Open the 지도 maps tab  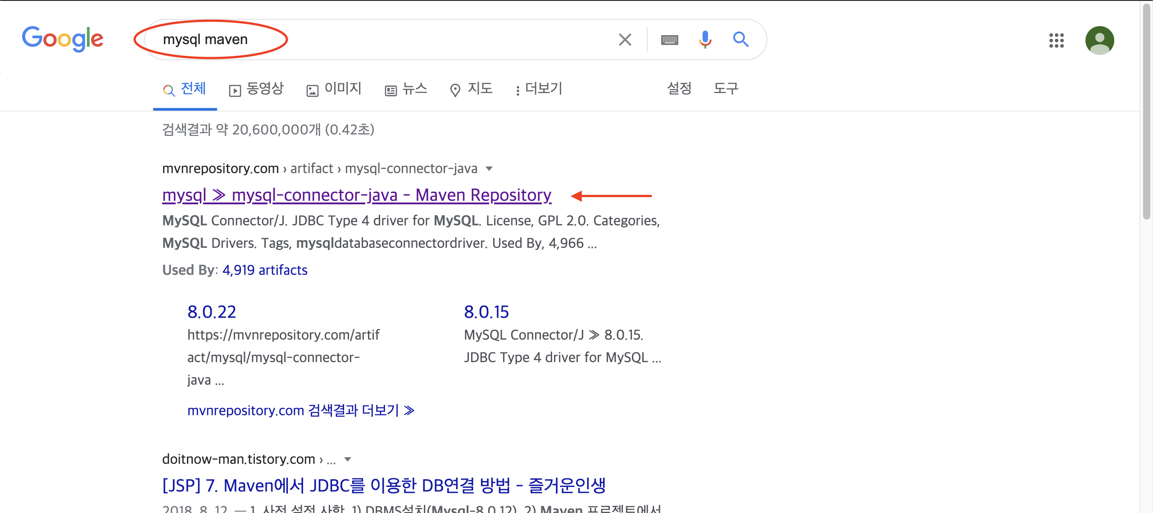pyautogui.click(x=472, y=89)
